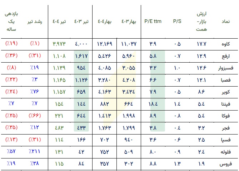Image resolution: width=239 pixels, height=171 pixels.
Task: Select the بهار ۴۰۳ column header
Action: [129, 21]
